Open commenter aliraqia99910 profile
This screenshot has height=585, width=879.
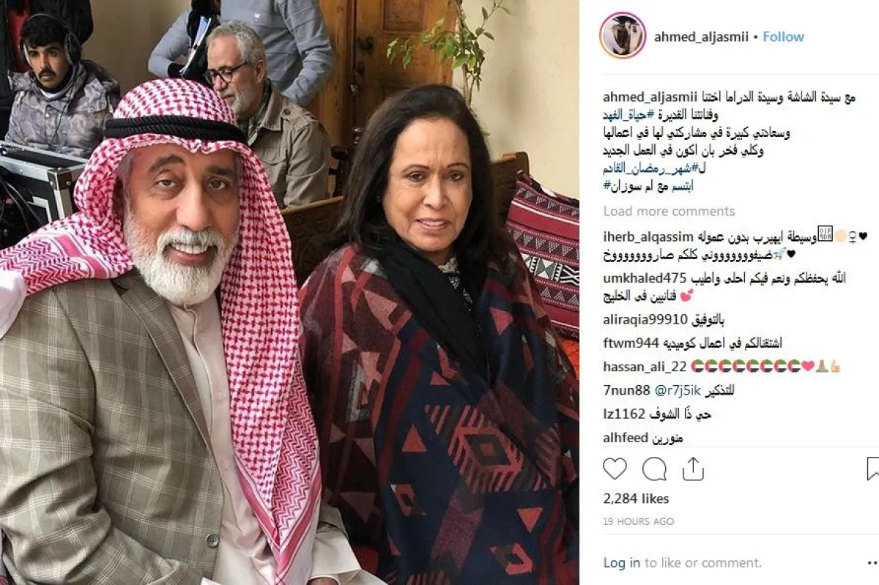(645, 320)
